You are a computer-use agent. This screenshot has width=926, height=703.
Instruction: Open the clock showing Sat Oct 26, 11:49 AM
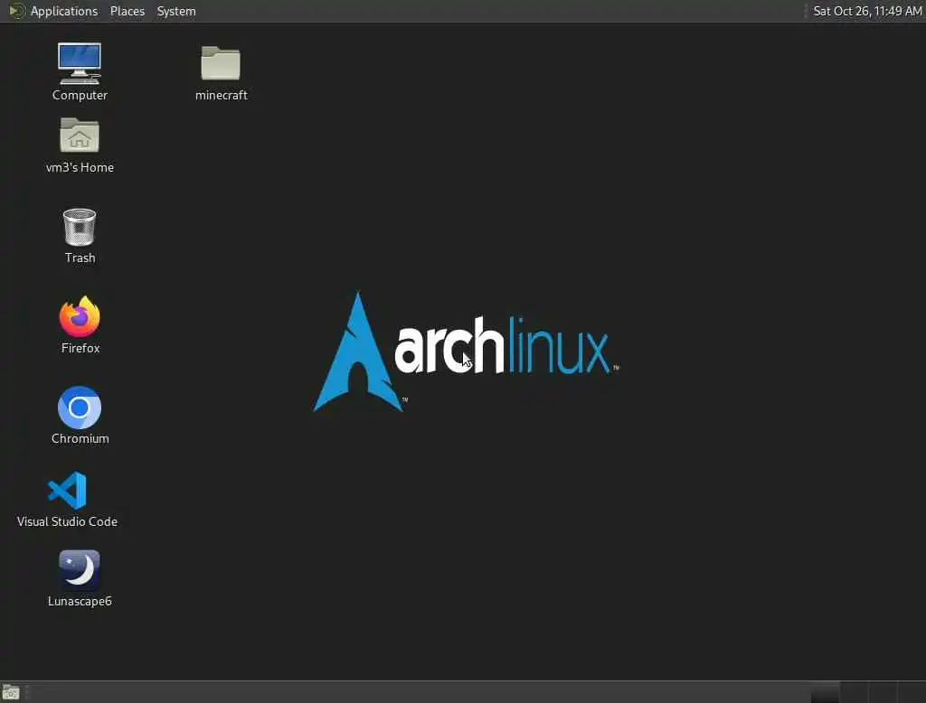click(x=867, y=11)
